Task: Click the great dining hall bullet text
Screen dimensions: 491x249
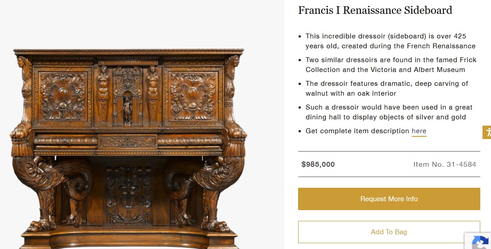Action: [389, 112]
